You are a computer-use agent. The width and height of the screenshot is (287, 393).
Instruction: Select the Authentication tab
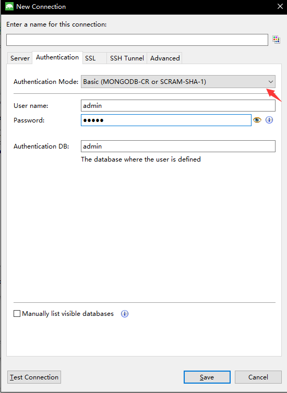[57, 57]
